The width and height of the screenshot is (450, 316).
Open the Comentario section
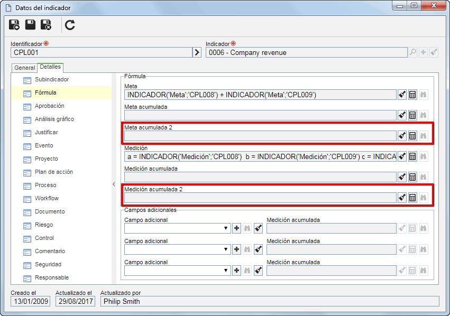pyautogui.click(x=50, y=251)
